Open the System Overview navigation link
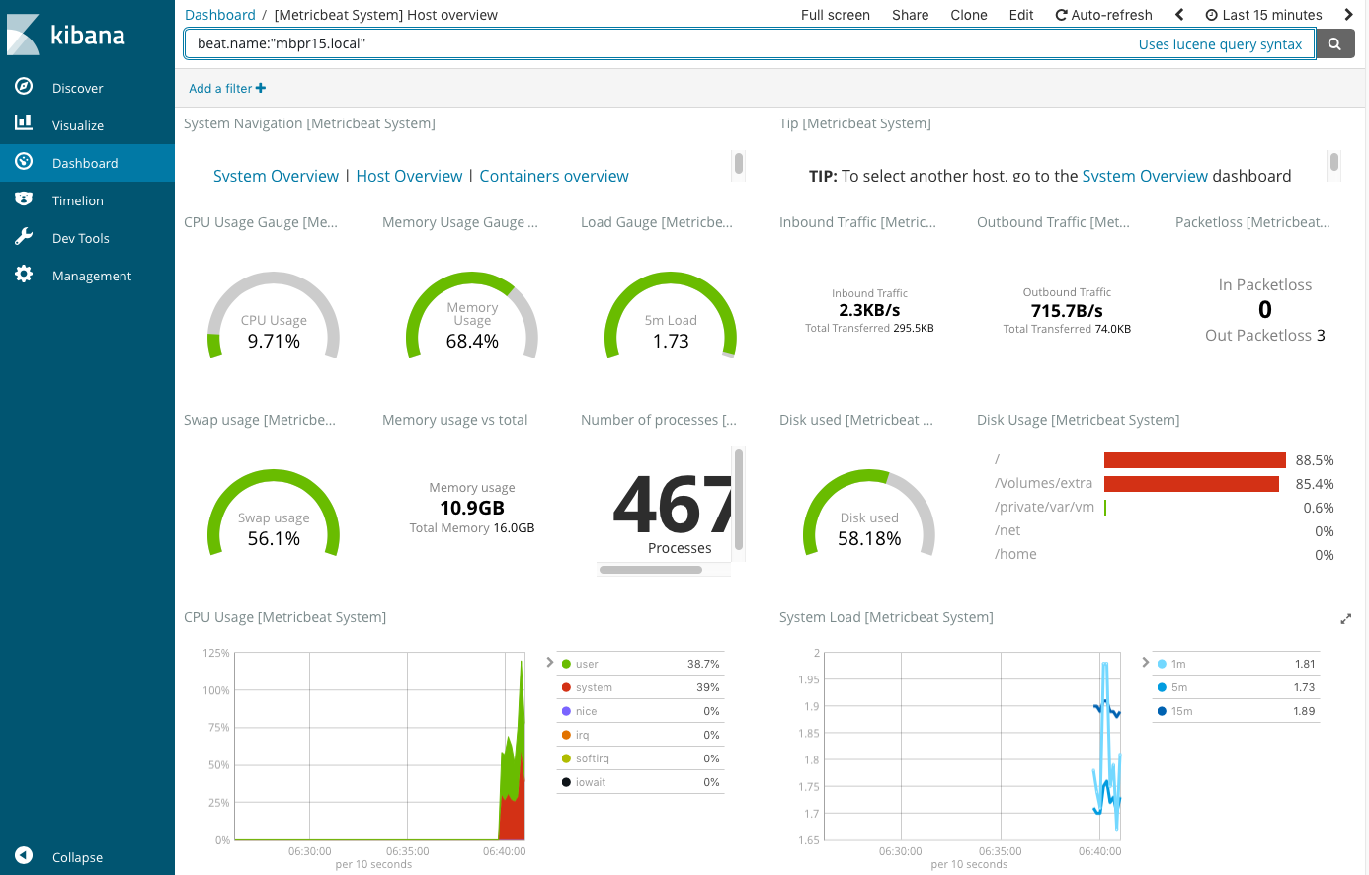1369x875 pixels. [276, 176]
